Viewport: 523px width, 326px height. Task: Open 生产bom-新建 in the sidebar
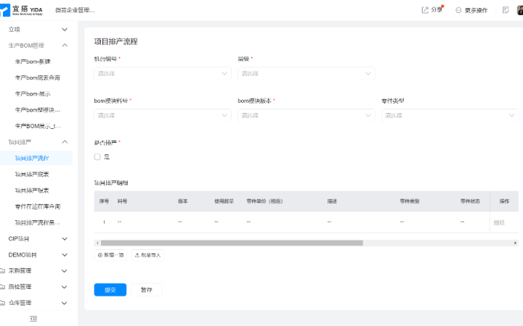(33, 62)
